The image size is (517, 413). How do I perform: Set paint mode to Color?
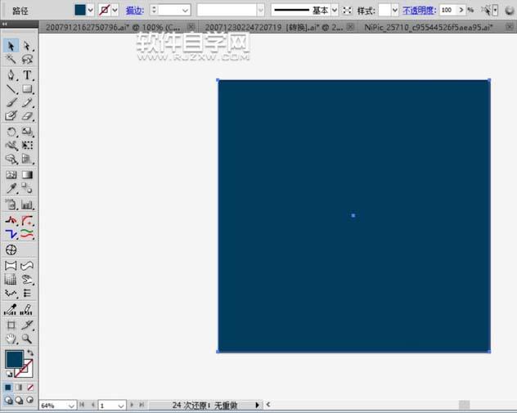[8, 388]
